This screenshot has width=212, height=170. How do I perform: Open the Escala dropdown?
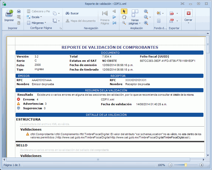pos(34,17)
